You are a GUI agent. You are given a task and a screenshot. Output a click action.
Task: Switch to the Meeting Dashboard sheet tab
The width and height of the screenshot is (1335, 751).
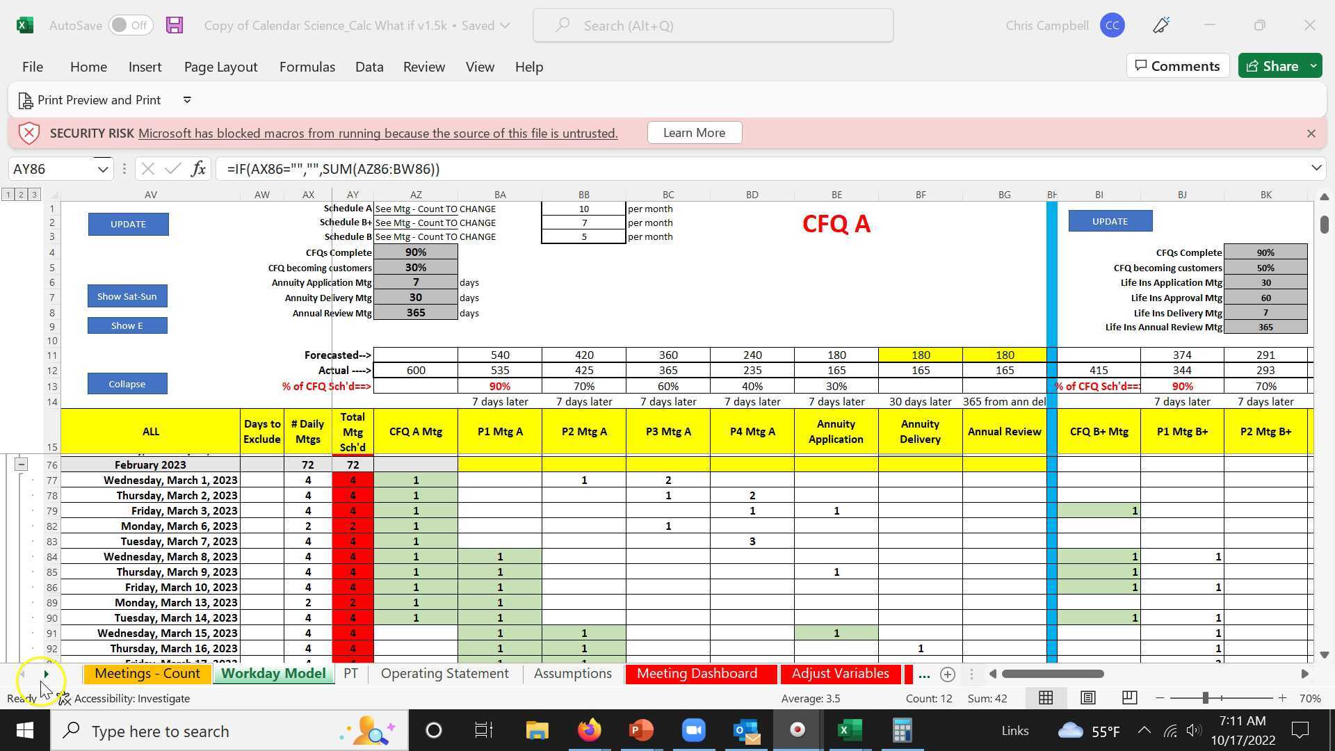tap(697, 674)
